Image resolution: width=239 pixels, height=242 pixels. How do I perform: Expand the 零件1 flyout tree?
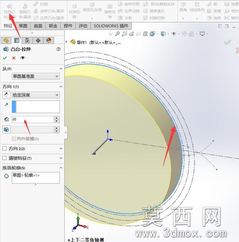(x=66, y=42)
